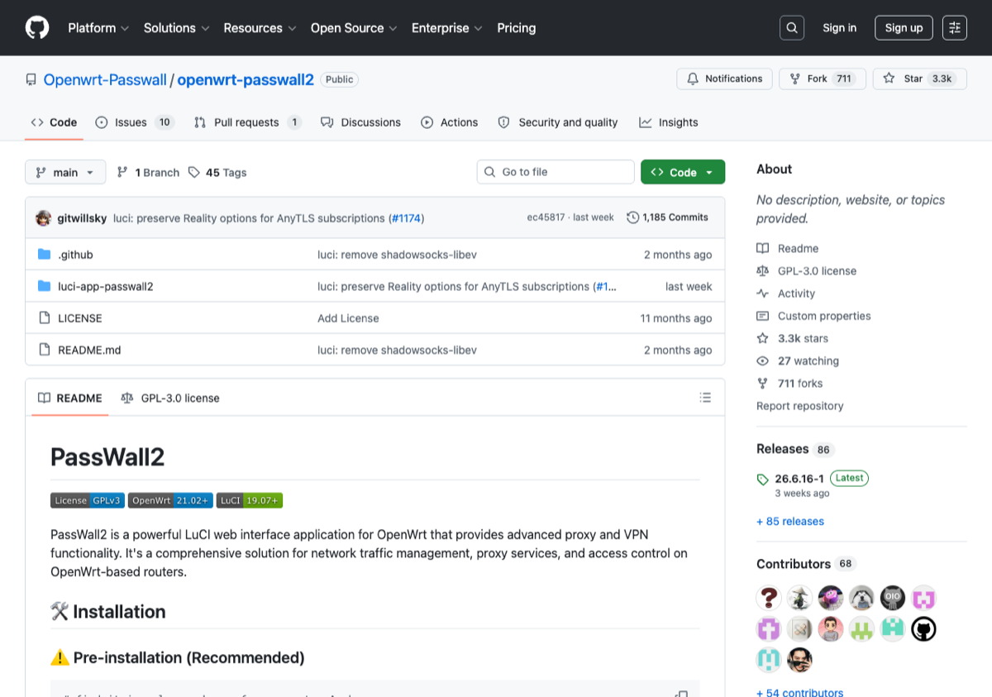Expand the green Code dropdown
This screenshot has width=992, height=697.
[683, 172]
